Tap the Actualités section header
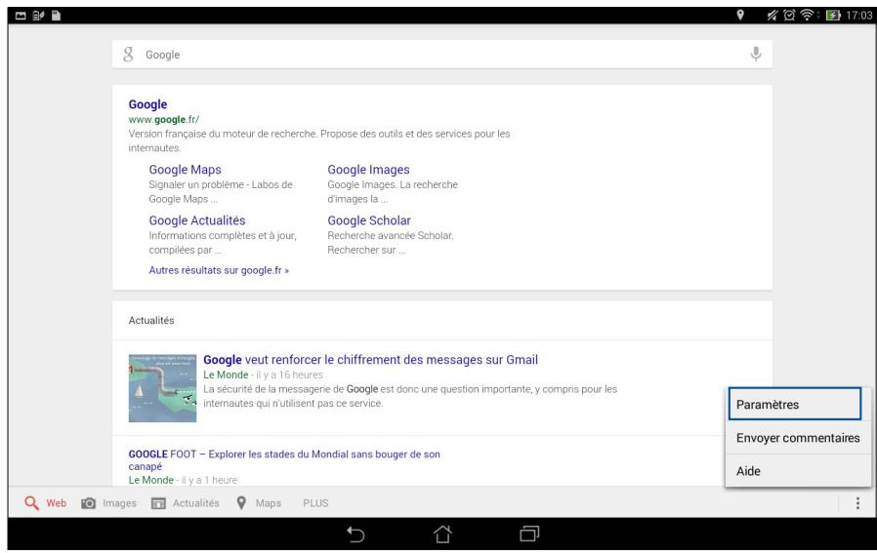Screen dimensions: 877x553 [151, 321]
